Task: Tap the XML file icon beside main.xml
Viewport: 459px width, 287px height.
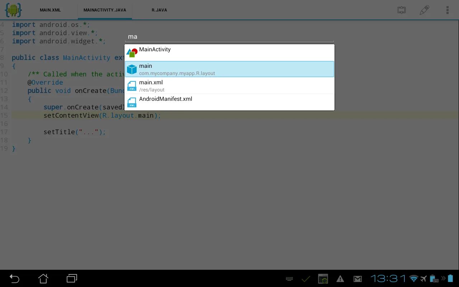Action: click(132, 86)
